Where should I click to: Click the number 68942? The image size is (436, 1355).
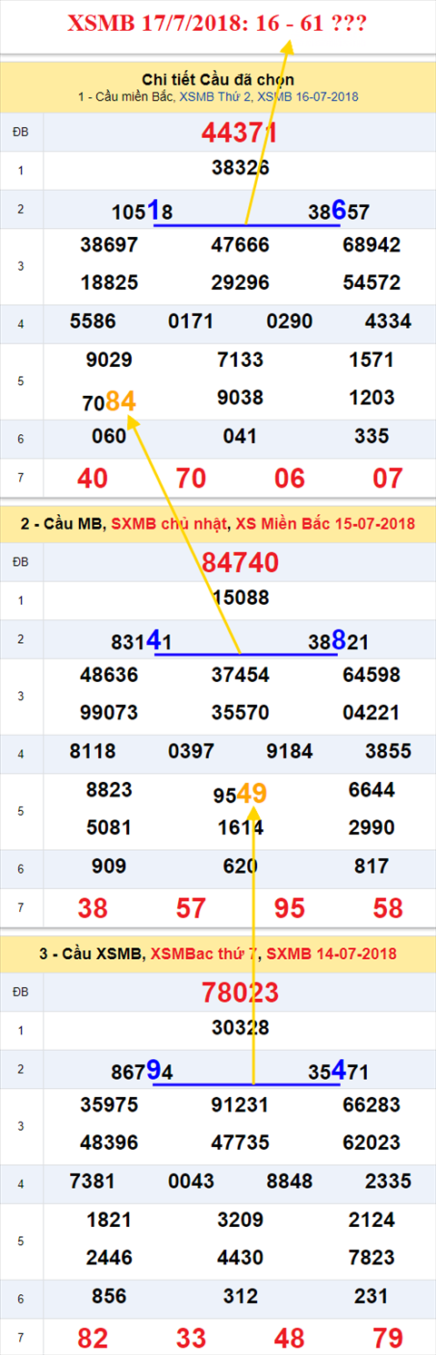[x=372, y=245]
